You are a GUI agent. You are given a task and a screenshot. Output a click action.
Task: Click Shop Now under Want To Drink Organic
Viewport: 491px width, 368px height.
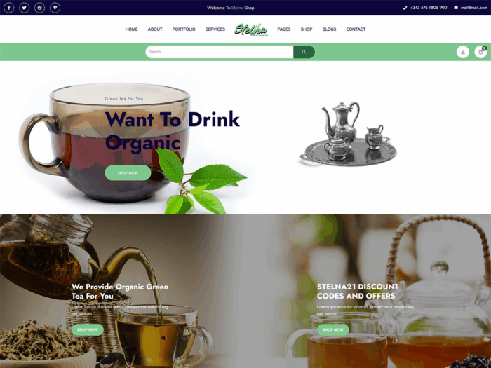(128, 172)
